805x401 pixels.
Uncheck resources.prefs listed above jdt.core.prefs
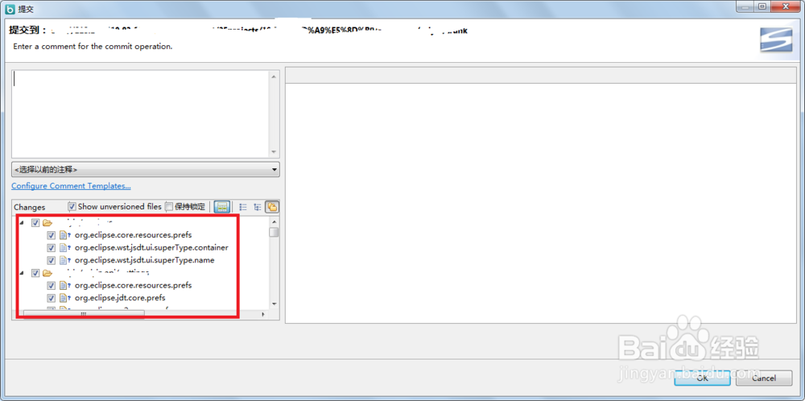click(x=52, y=286)
